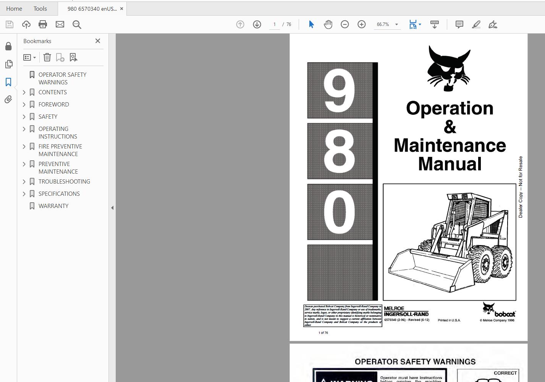Jump to the FOREWORD bookmark
Screen dimensions: 545x382
tap(54, 105)
